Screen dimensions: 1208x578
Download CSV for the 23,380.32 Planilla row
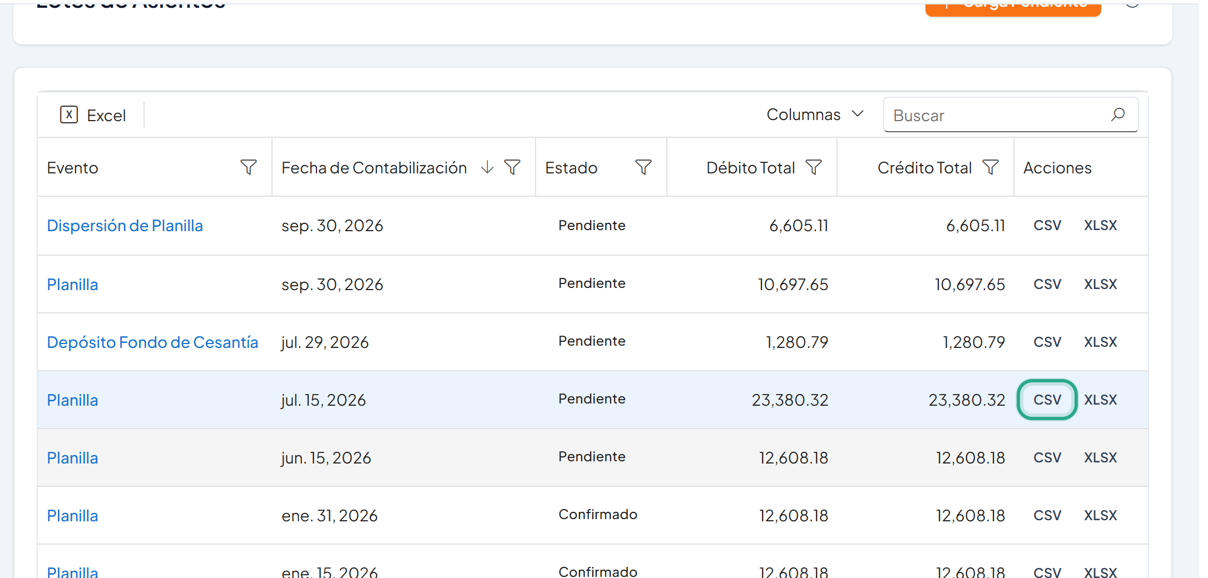(1047, 400)
